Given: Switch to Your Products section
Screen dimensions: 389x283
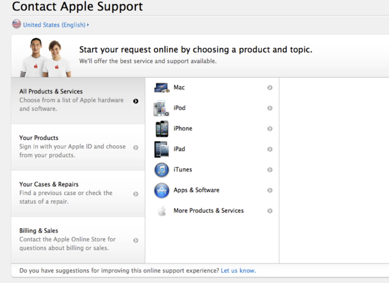Looking at the screenshot, I should 78,147.
